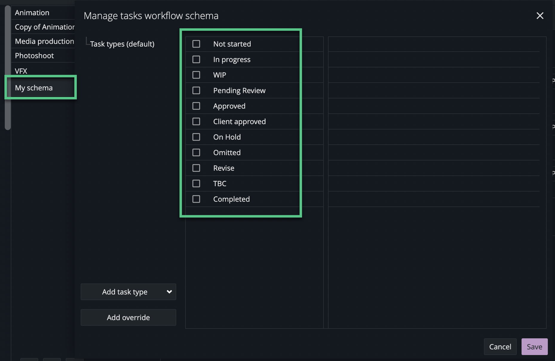Image resolution: width=555 pixels, height=361 pixels.
Task: Save the workflow schema
Action: coord(534,347)
